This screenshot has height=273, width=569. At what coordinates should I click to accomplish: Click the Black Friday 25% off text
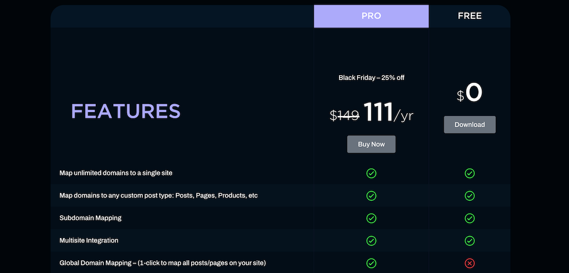[x=371, y=78]
